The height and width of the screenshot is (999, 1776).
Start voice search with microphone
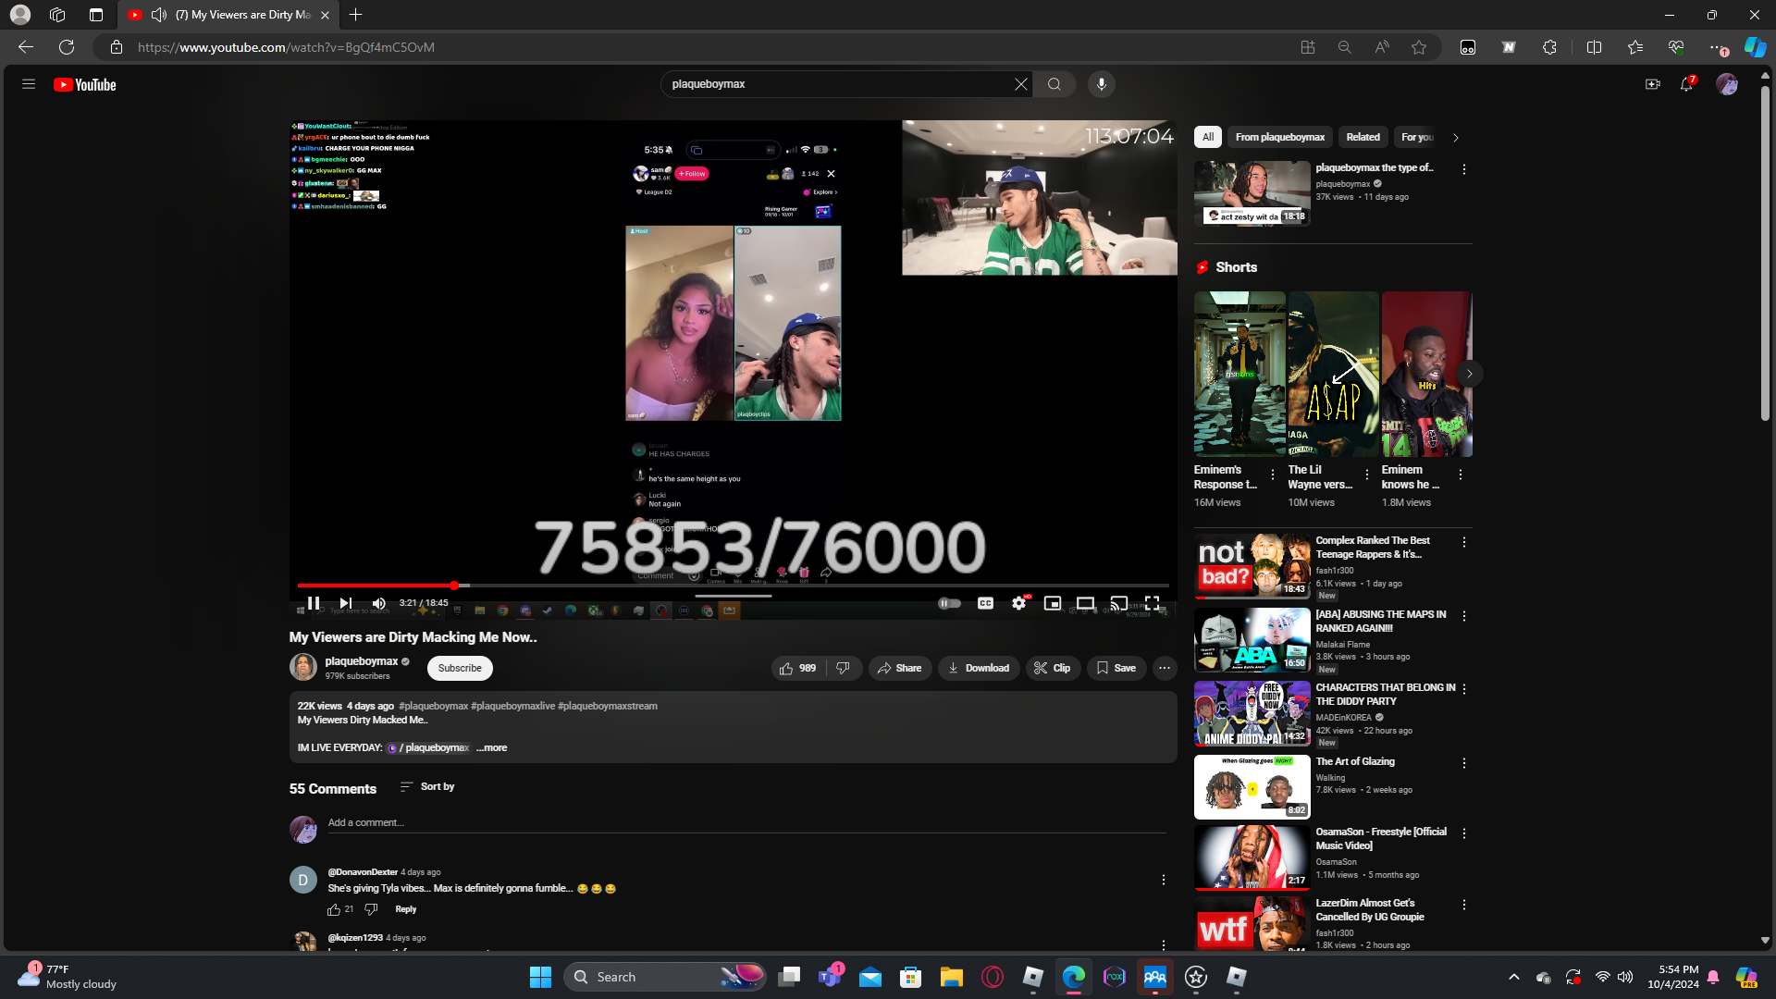(1101, 84)
